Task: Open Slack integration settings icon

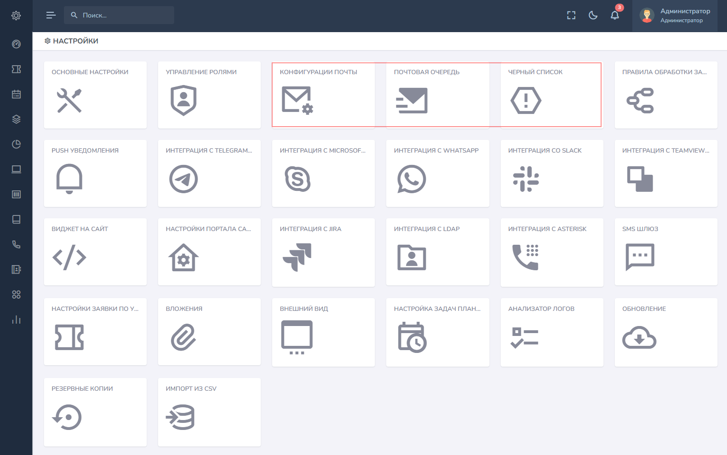Action: (x=525, y=179)
